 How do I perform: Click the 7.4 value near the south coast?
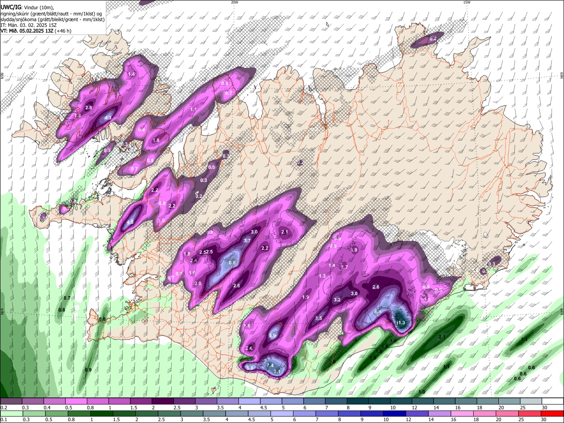click(x=270, y=365)
